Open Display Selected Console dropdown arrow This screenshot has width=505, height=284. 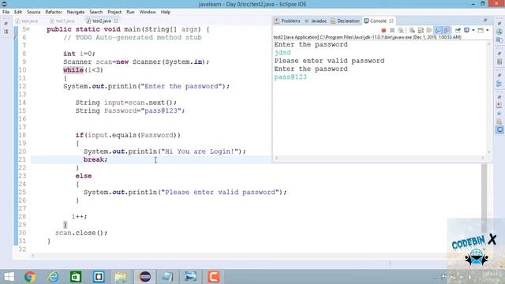click(x=473, y=30)
